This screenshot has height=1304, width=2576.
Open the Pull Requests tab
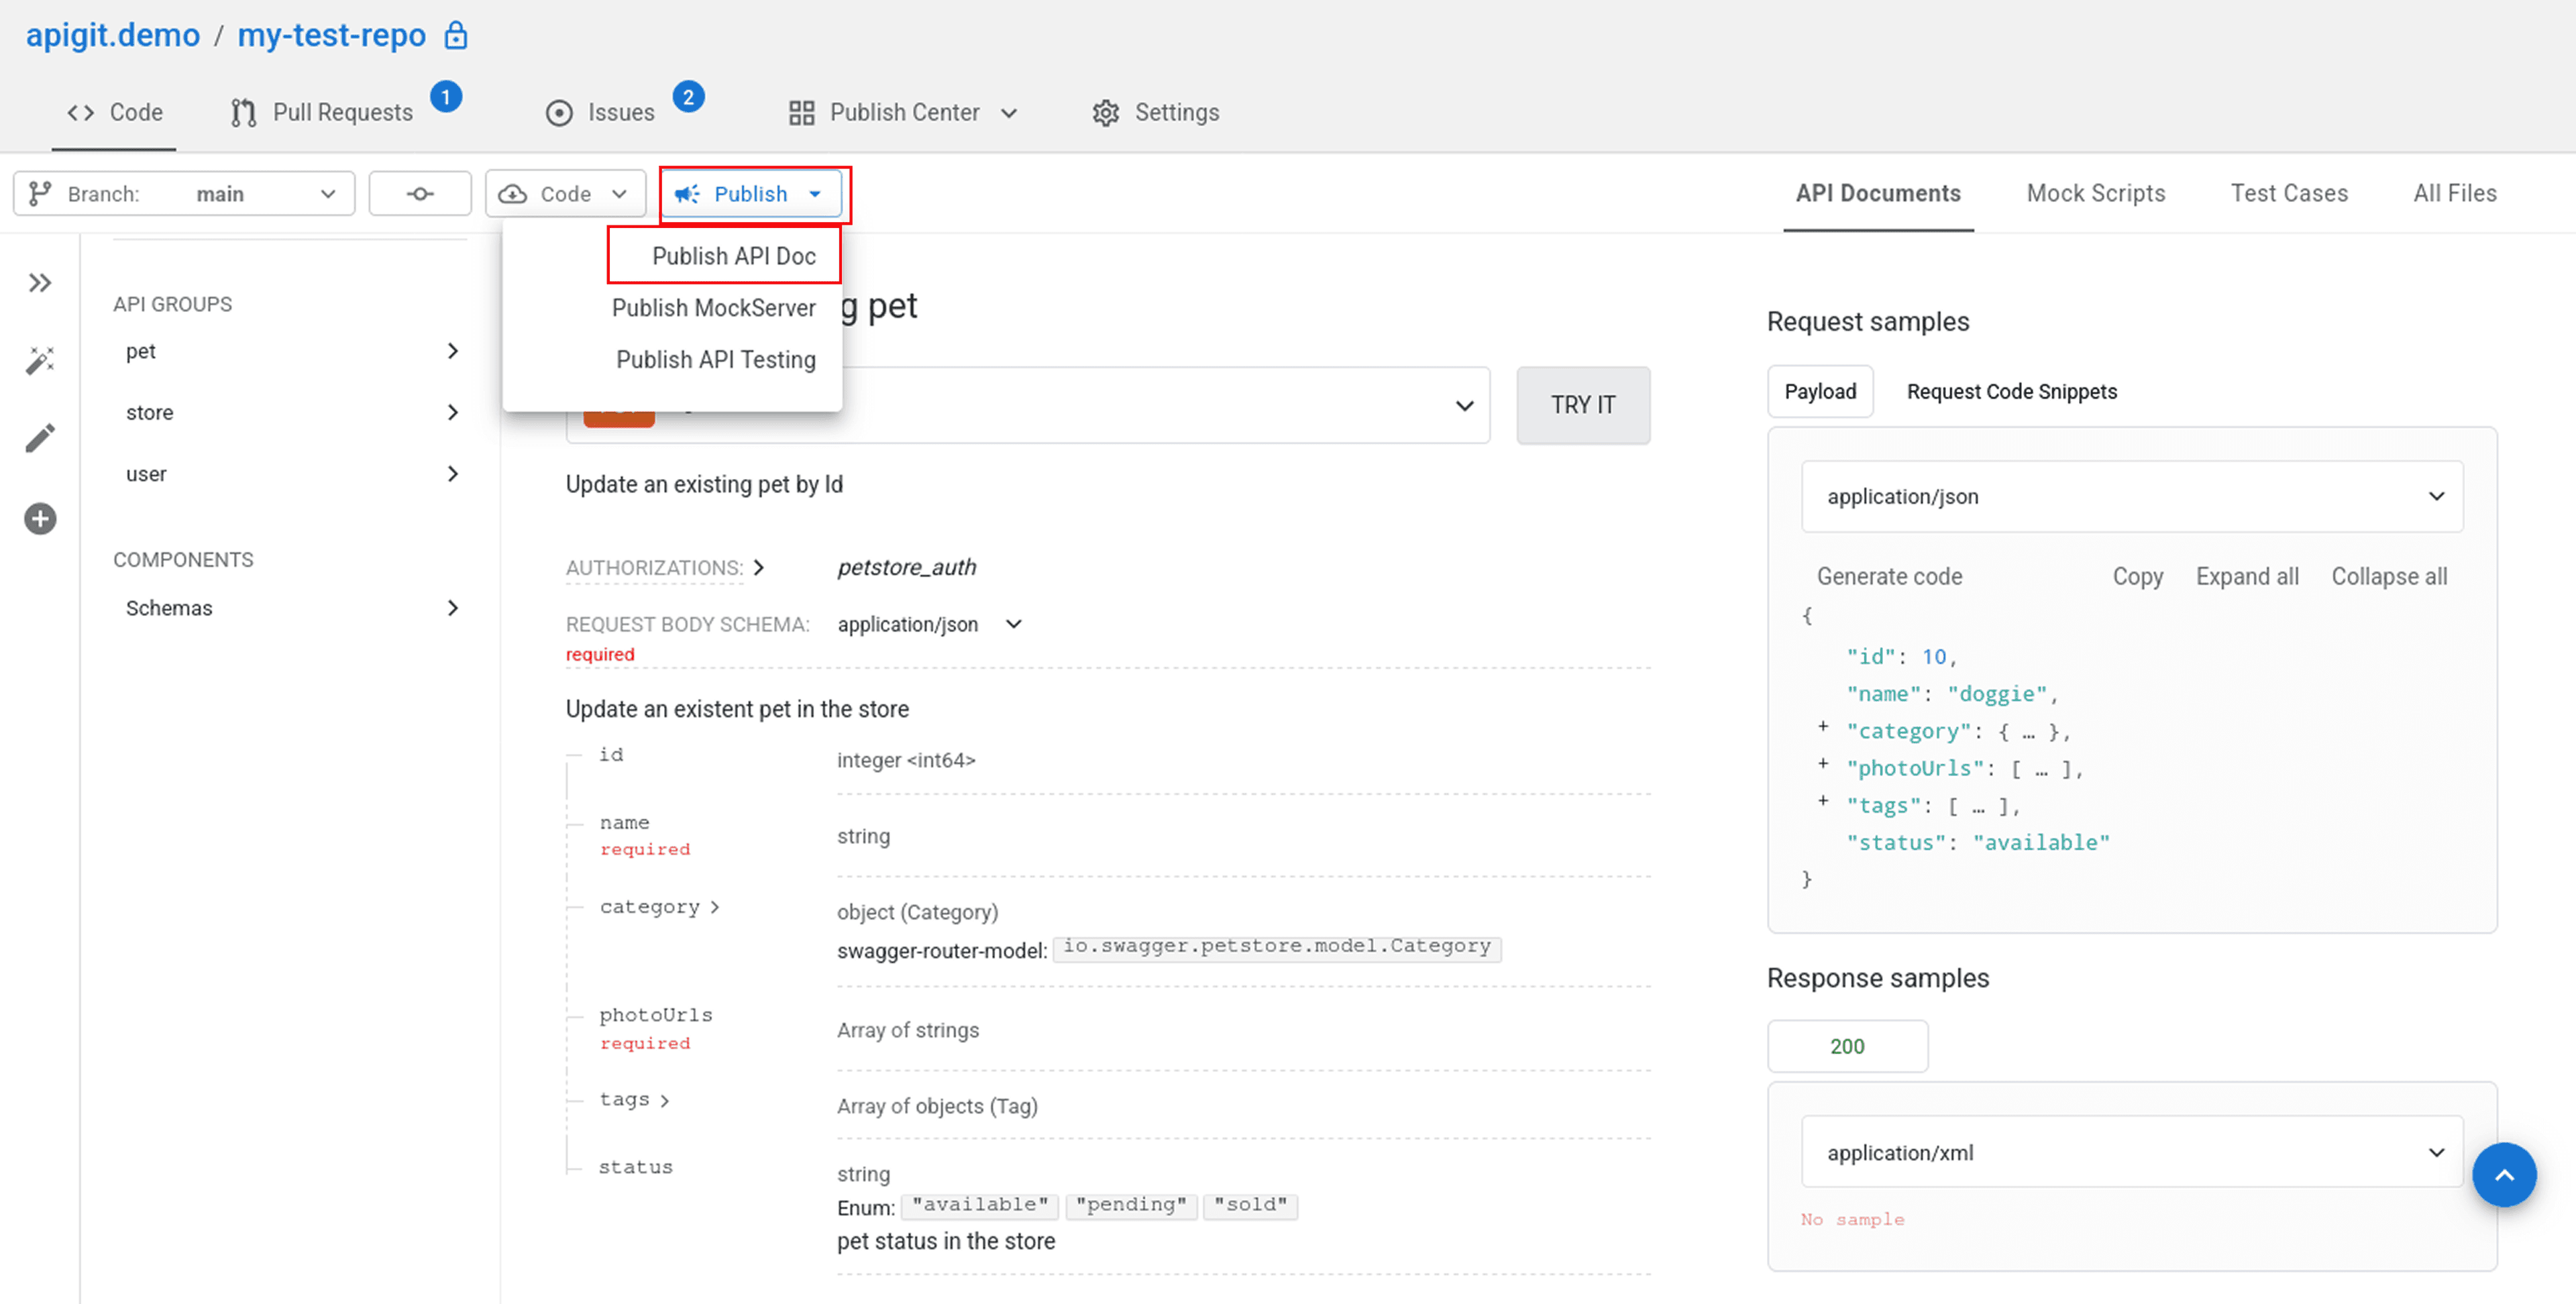pyautogui.click(x=321, y=112)
